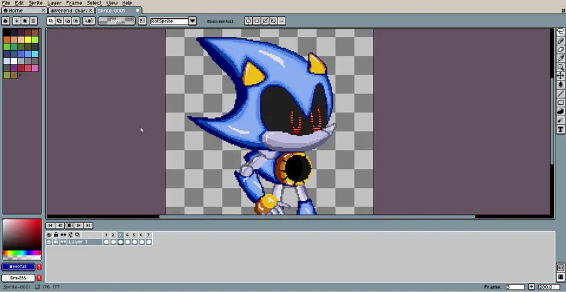Click the foreground color #0007a3 button

(x=18, y=267)
